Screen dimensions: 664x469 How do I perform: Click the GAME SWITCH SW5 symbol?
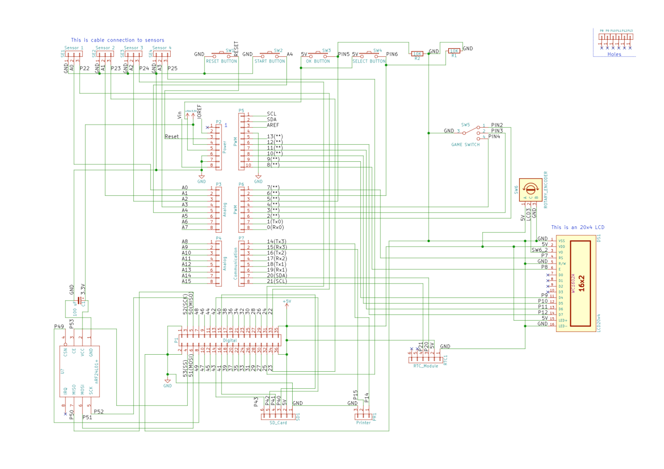pyautogui.click(x=470, y=132)
